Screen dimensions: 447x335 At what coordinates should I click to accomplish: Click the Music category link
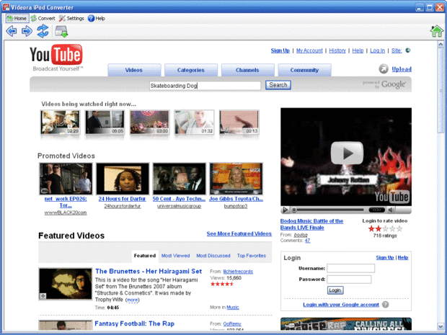pos(233,307)
